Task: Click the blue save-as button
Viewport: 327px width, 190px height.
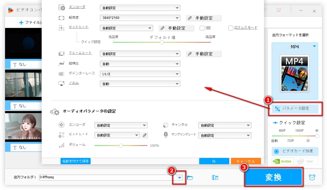Action: 76,161
